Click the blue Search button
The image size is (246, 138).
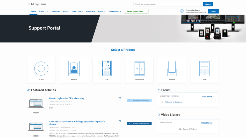pos(208,4)
